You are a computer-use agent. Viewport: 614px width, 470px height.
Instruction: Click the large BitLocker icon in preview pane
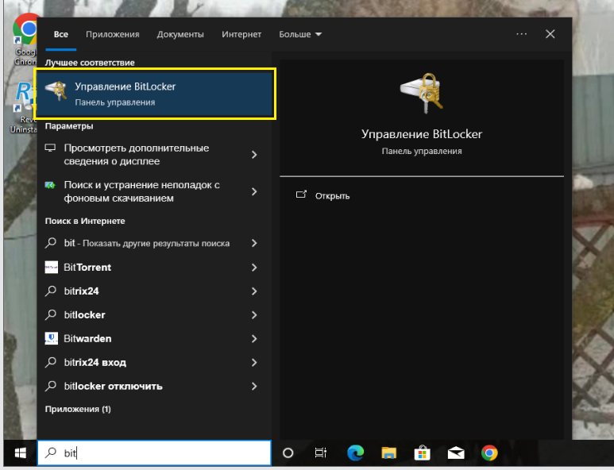[422, 93]
